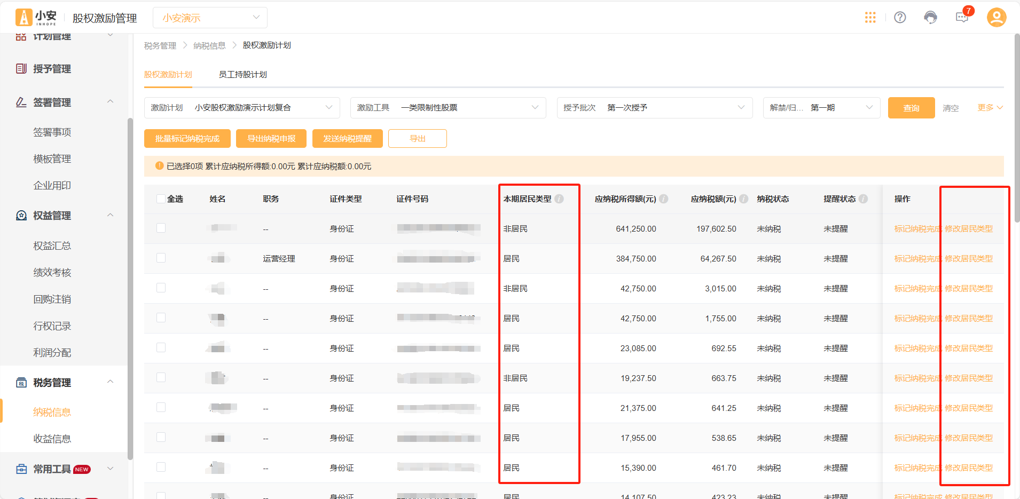Open the apps grid icon
This screenshot has width=1020, height=499.
coord(870,18)
